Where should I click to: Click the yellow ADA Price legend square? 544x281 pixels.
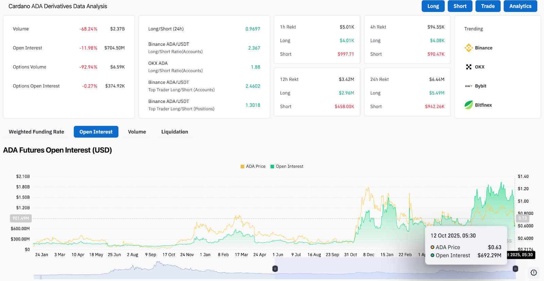click(x=242, y=166)
